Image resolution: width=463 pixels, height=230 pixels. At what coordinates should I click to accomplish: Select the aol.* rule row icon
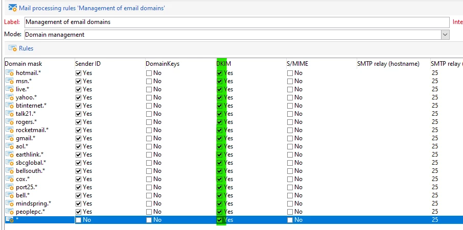pos(10,146)
